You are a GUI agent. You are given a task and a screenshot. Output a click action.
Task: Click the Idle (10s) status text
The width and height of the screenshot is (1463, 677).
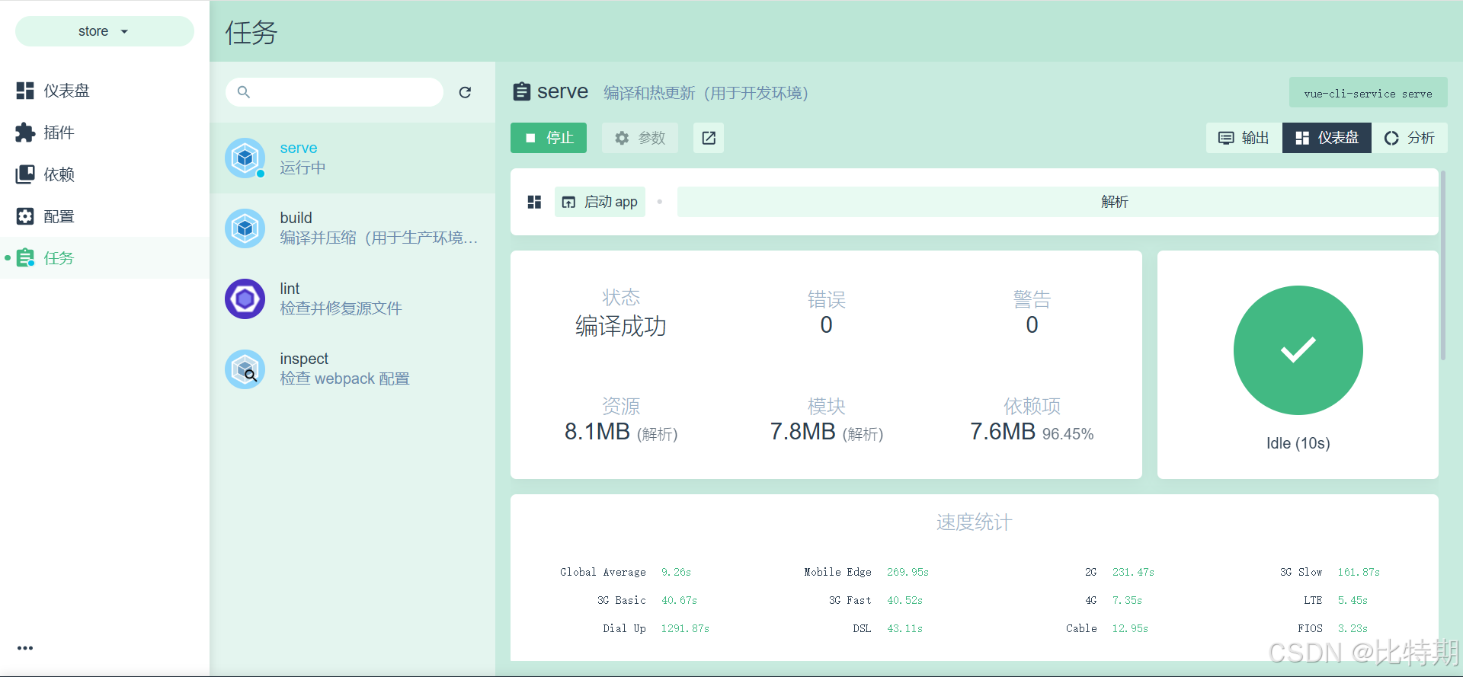click(1298, 443)
